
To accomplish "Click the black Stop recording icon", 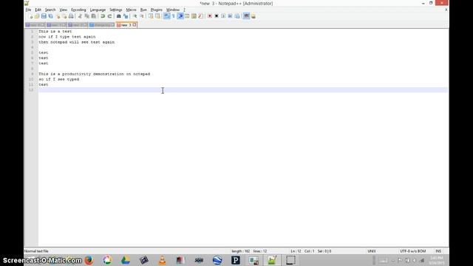I will (x=217, y=16).
